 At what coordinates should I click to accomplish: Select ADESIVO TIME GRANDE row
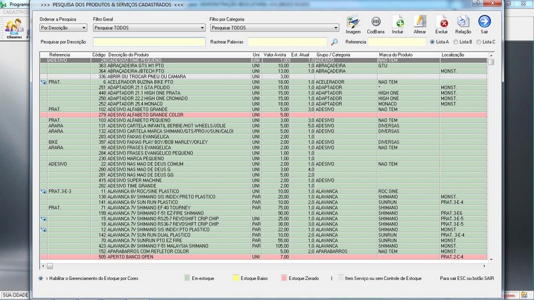[x=264, y=186]
